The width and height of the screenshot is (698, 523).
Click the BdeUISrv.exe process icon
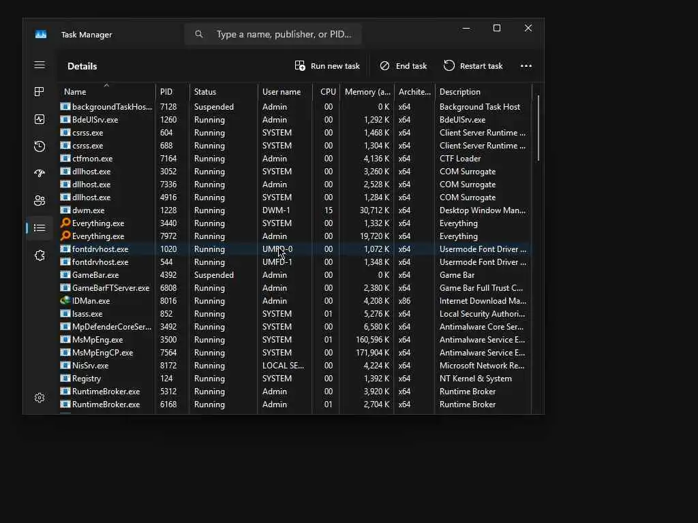coord(65,120)
